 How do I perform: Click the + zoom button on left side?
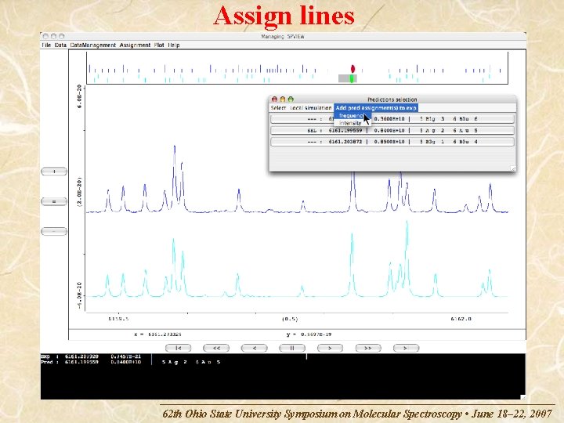(54, 172)
